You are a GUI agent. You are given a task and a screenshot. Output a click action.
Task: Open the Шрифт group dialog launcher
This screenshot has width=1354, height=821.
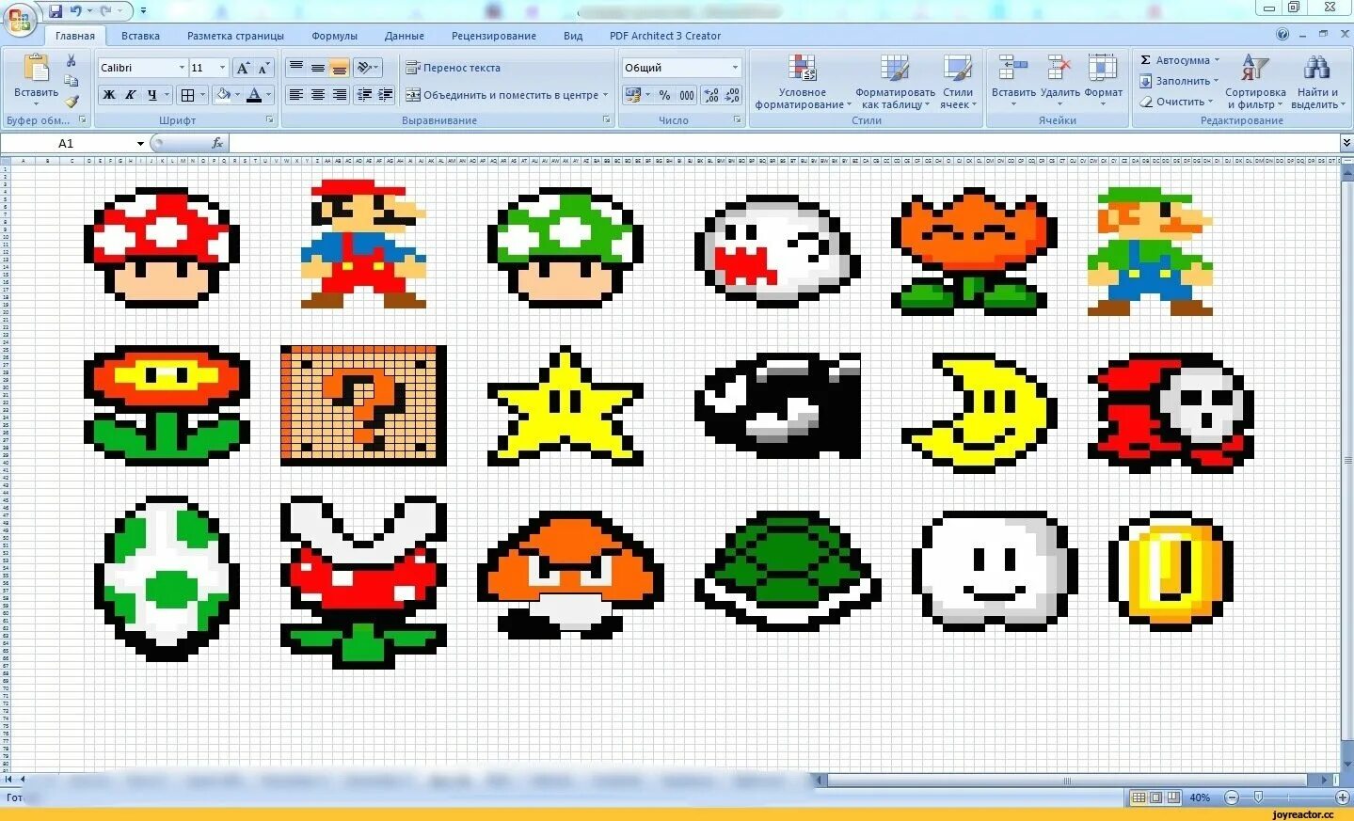pyautogui.click(x=270, y=120)
